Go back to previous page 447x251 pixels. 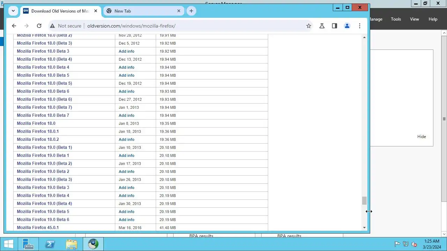[14, 26]
